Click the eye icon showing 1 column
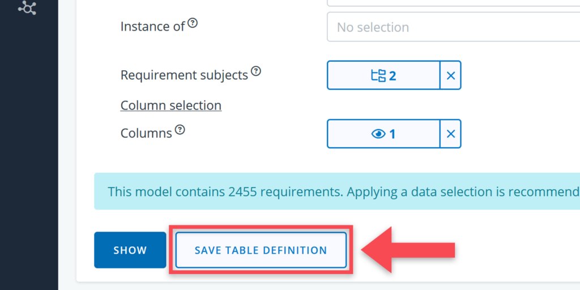 coord(378,134)
